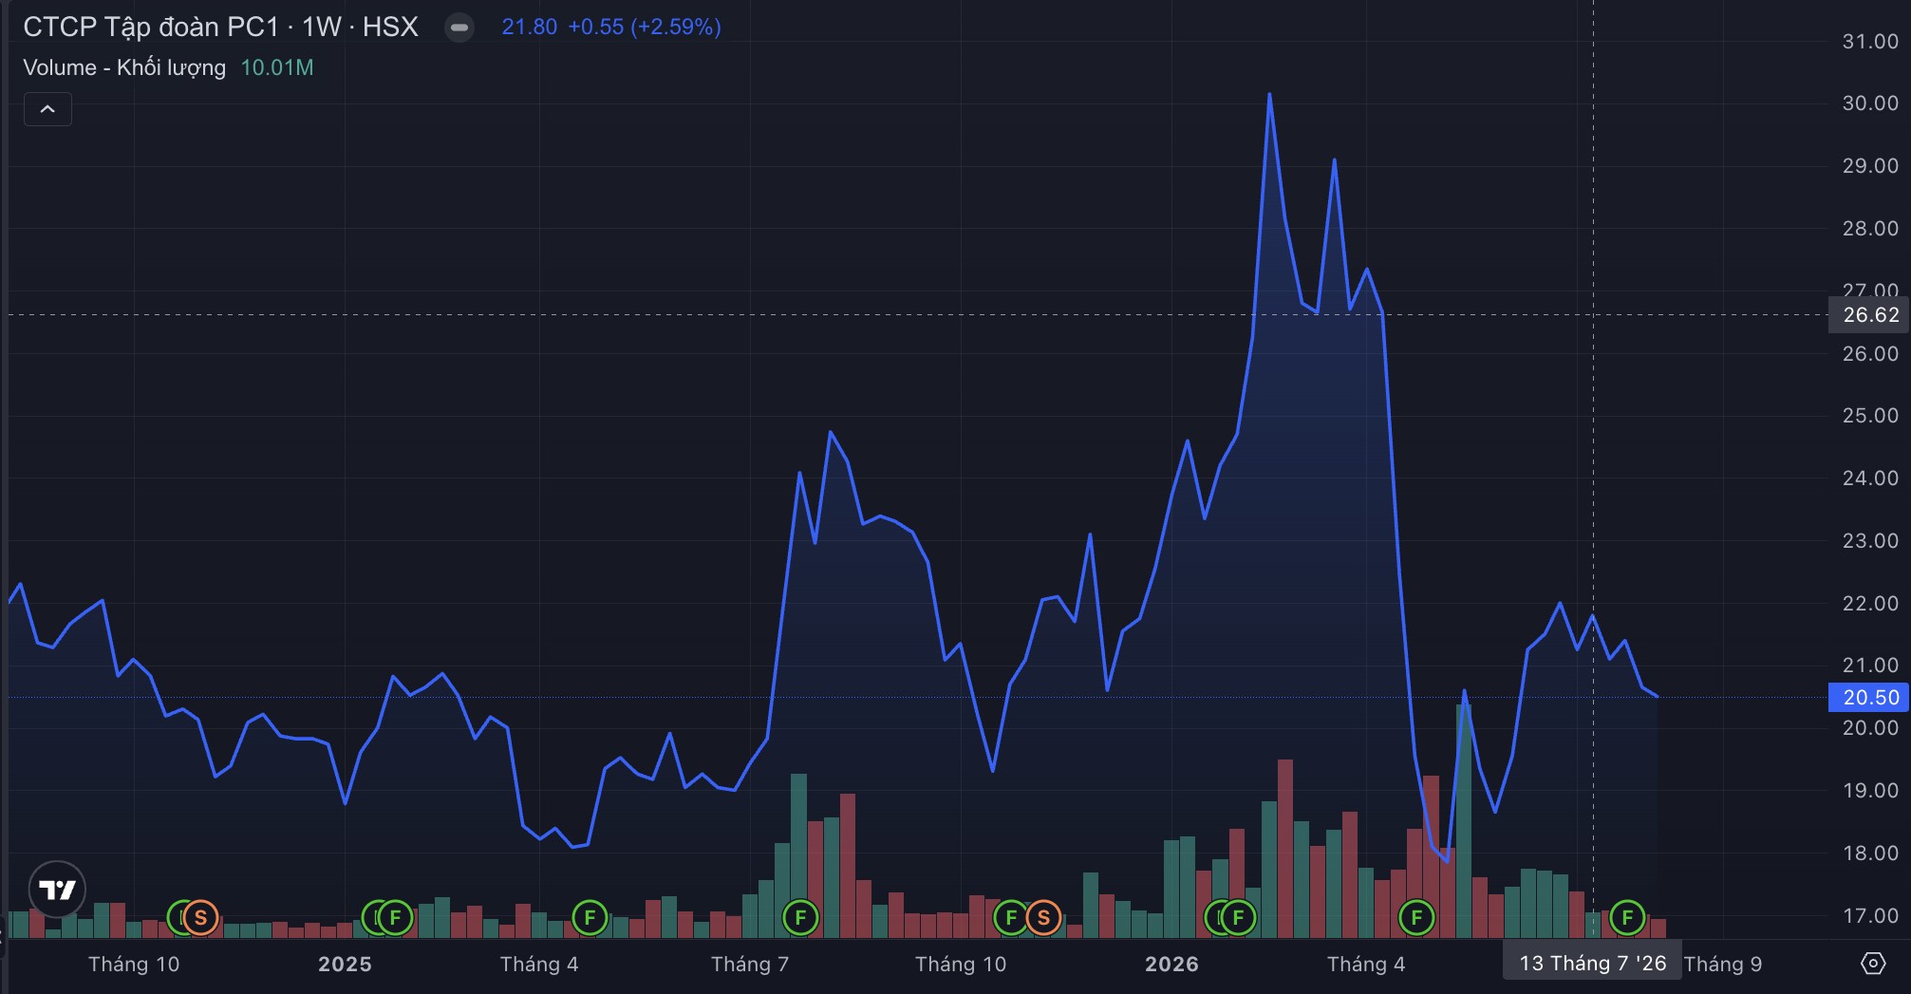Click the last price value 21.80
Viewport: 1911px width, 994px height.
pyautogui.click(x=530, y=27)
